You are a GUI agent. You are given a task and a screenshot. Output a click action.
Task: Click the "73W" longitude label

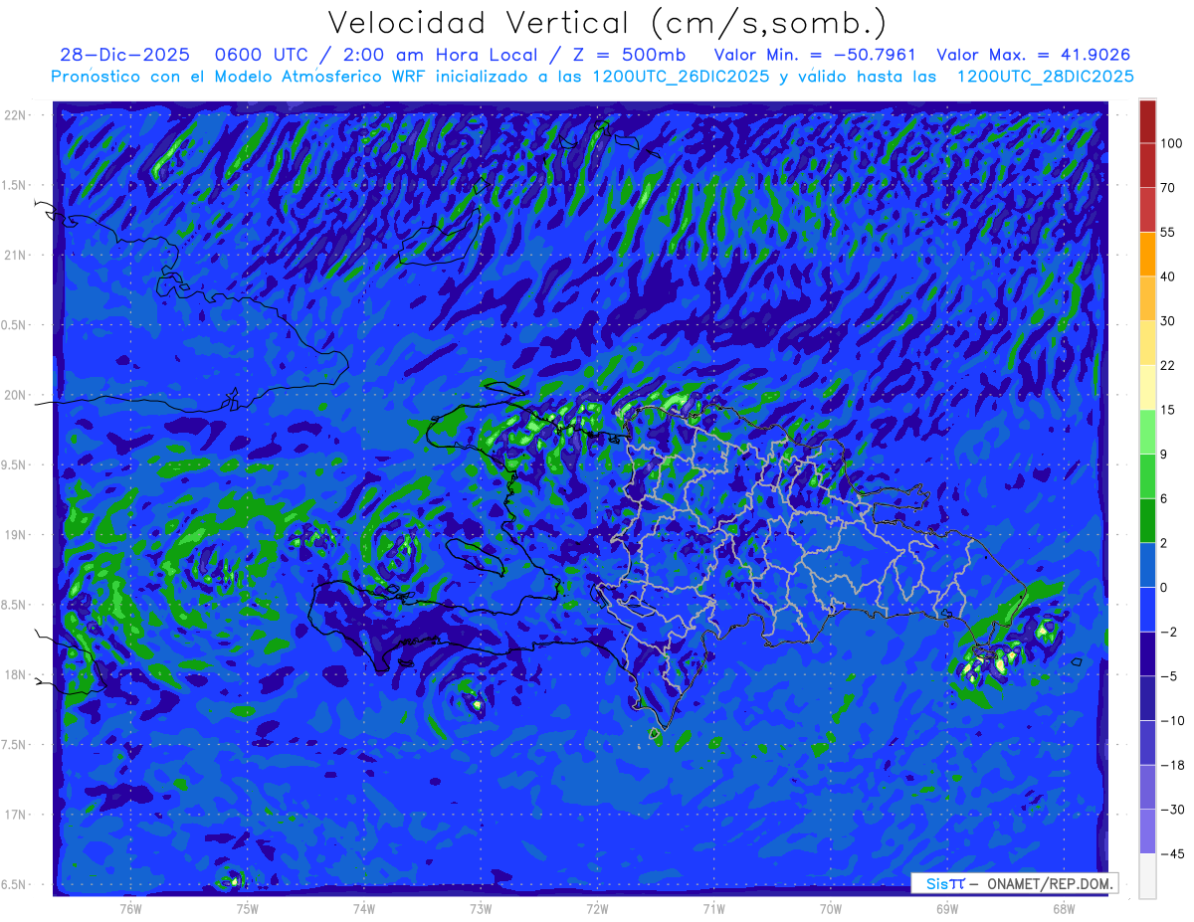[481, 908]
